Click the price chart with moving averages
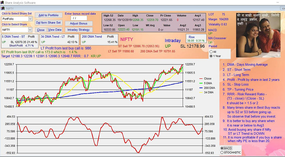This screenshot has width=285, height=157. (99, 85)
